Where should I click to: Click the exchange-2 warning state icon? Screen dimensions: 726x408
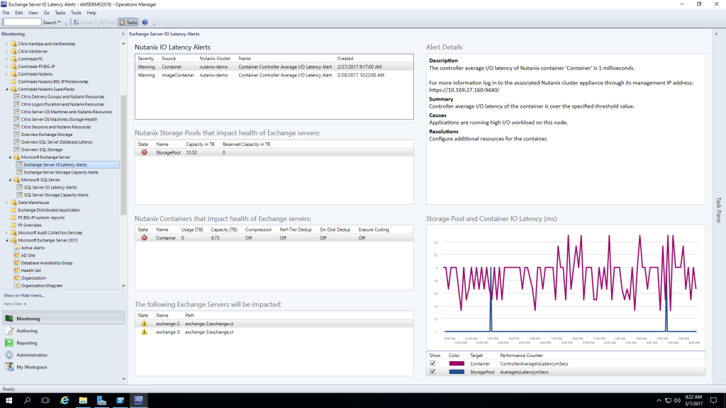[x=145, y=324]
